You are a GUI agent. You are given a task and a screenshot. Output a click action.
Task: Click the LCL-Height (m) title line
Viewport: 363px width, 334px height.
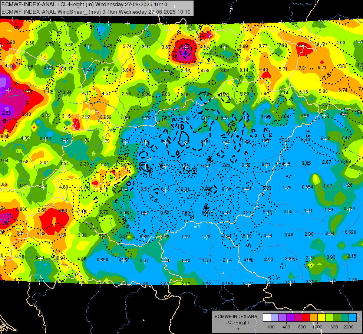[x=84, y=4]
